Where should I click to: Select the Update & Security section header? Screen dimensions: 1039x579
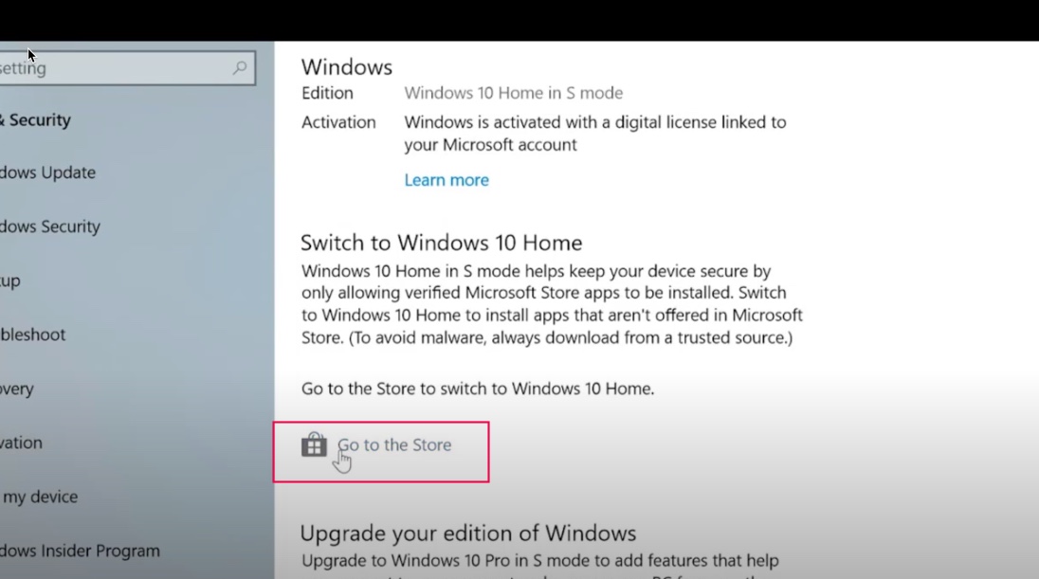tap(35, 120)
